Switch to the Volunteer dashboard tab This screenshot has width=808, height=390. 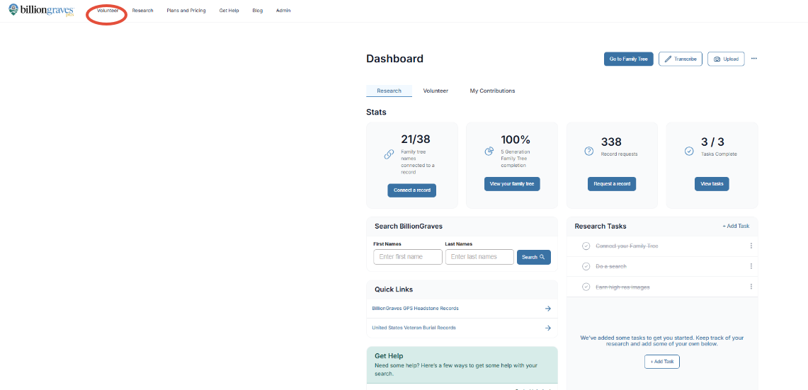tap(436, 91)
